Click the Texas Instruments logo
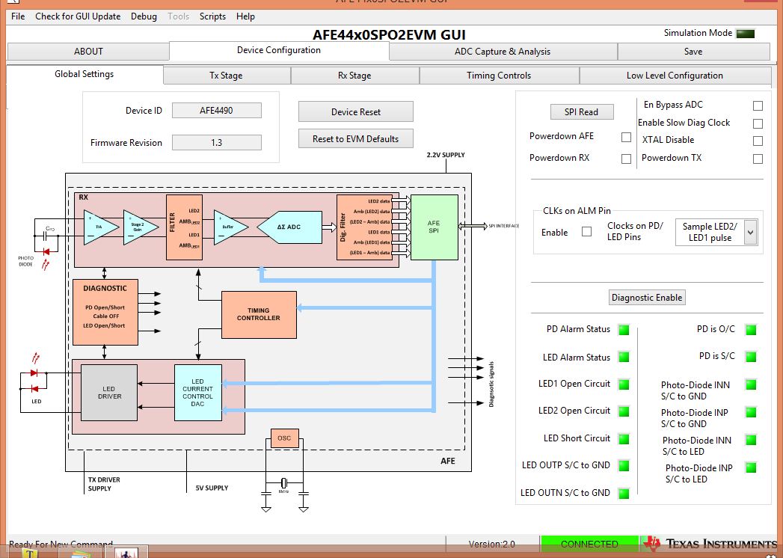The height and width of the screenshot is (558, 783). [x=710, y=544]
